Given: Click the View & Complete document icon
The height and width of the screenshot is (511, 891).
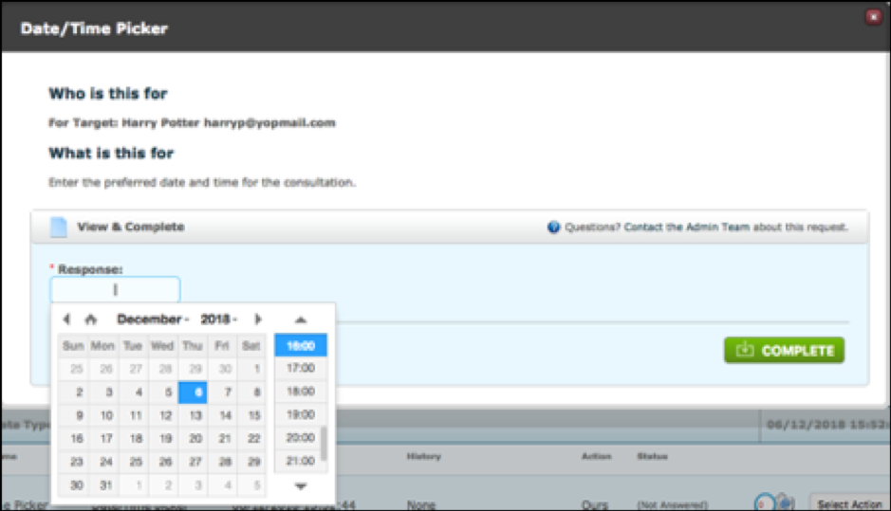Looking at the screenshot, I should 59,228.
